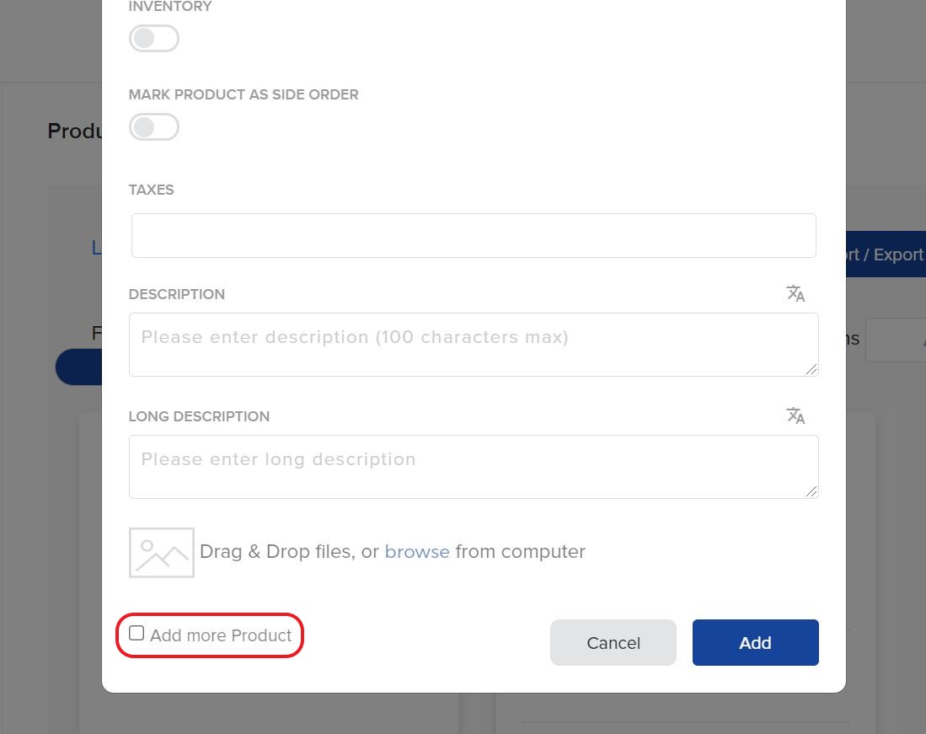This screenshot has height=734, width=926.
Task: Click the Add more Product label text
Action: (221, 635)
